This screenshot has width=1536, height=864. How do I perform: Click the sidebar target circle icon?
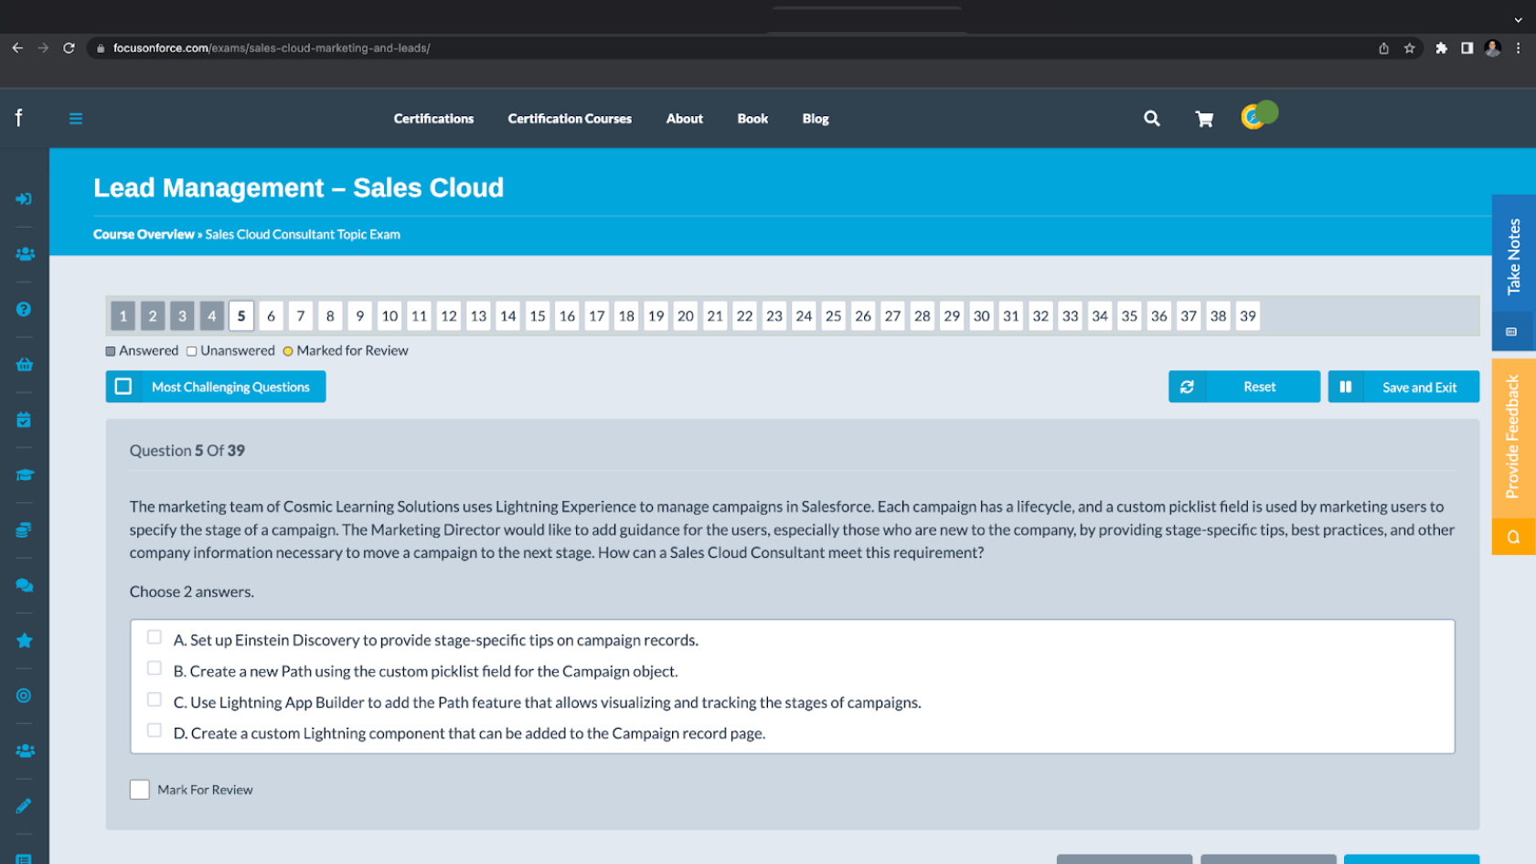point(24,696)
